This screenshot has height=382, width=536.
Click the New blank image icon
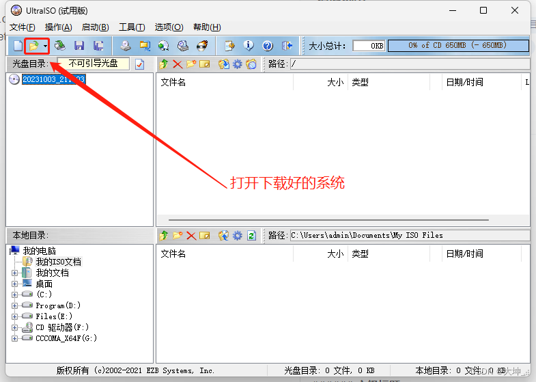pos(18,46)
